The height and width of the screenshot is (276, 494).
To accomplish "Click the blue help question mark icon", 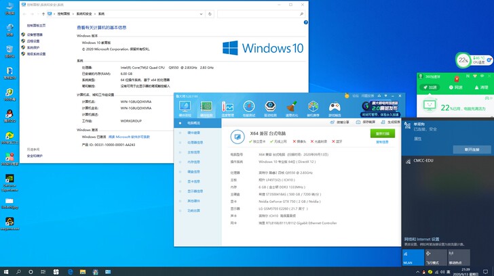I will [305, 22].
